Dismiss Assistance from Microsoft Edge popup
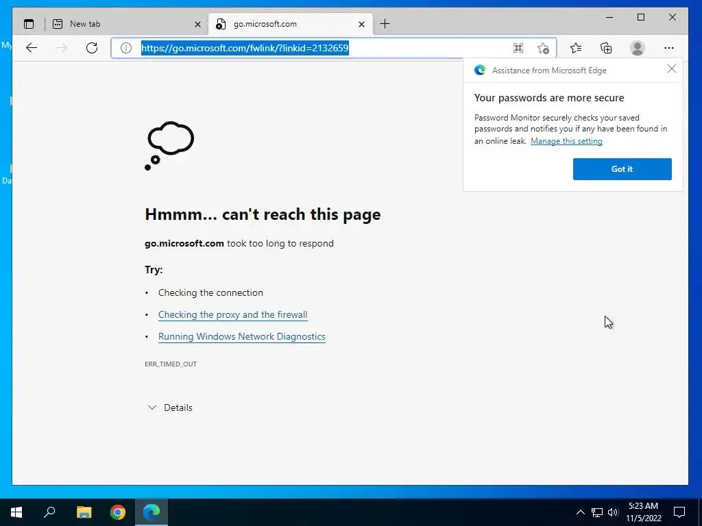 tap(672, 69)
